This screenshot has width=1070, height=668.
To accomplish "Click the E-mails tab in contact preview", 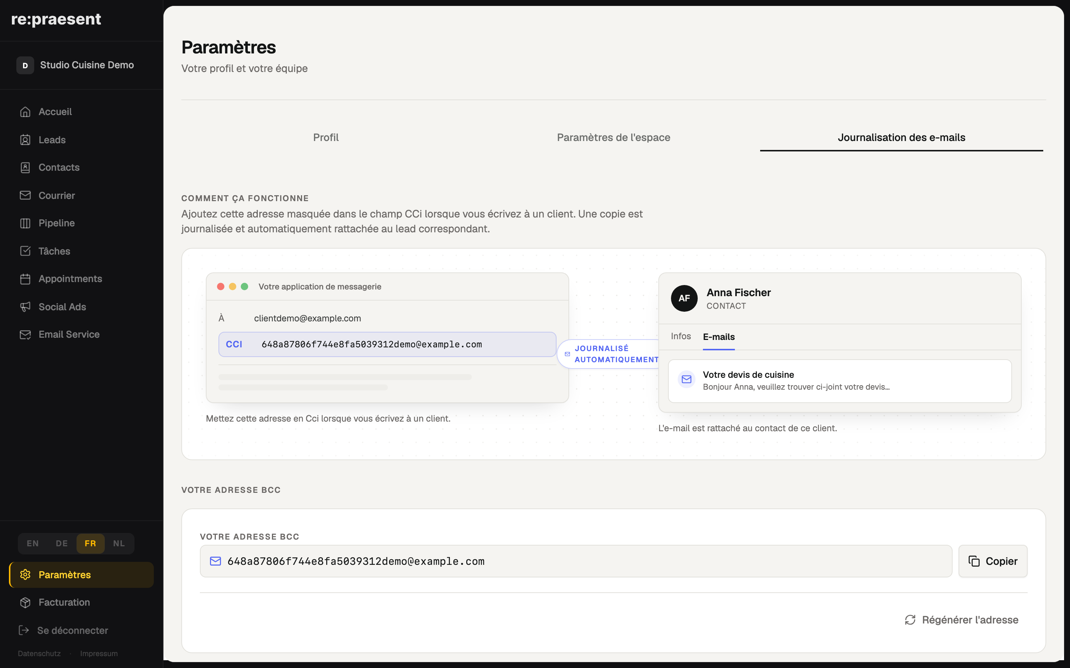I will point(719,337).
